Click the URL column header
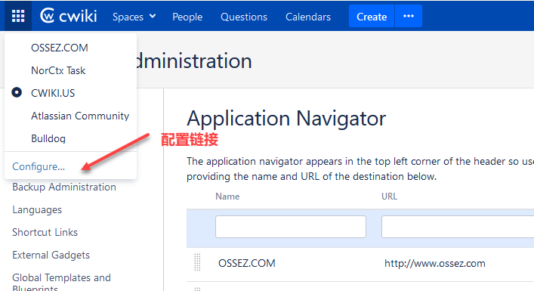 [389, 197]
